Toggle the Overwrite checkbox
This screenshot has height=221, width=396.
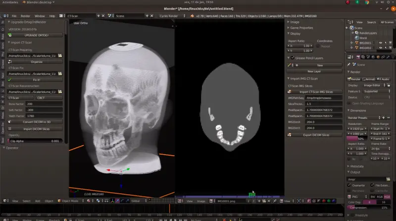pyautogui.click(x=349, y=185)
